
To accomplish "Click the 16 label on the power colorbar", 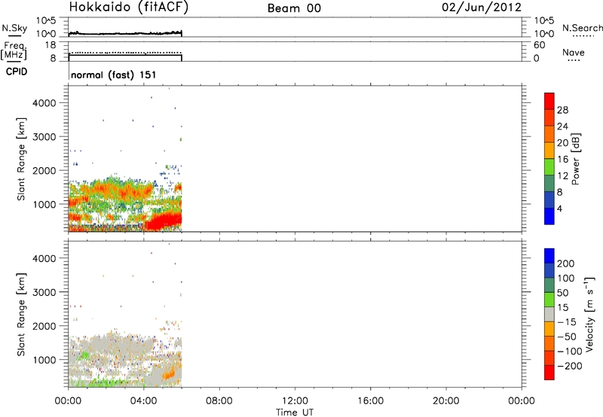I will point(562,160).
